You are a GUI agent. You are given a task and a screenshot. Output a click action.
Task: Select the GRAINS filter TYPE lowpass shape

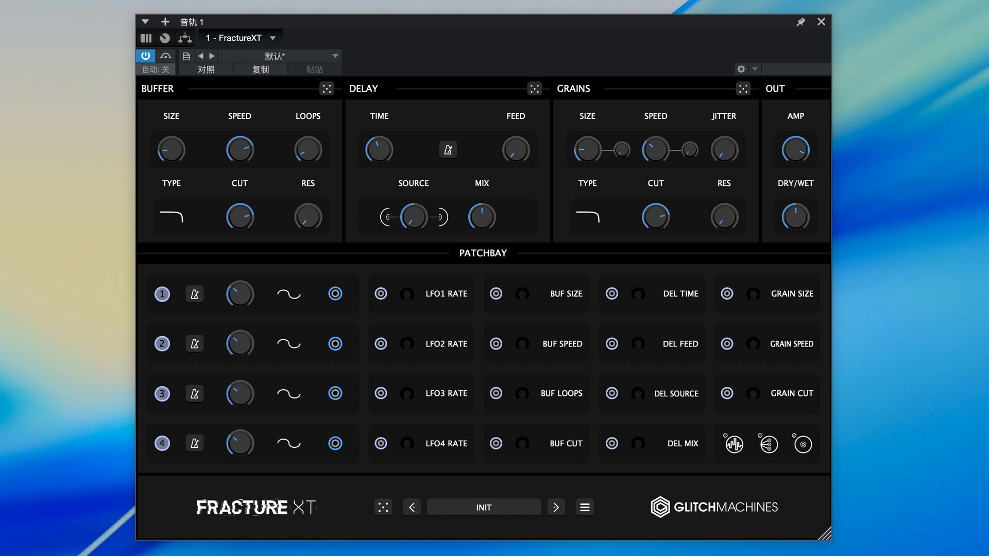coord(588,217)
